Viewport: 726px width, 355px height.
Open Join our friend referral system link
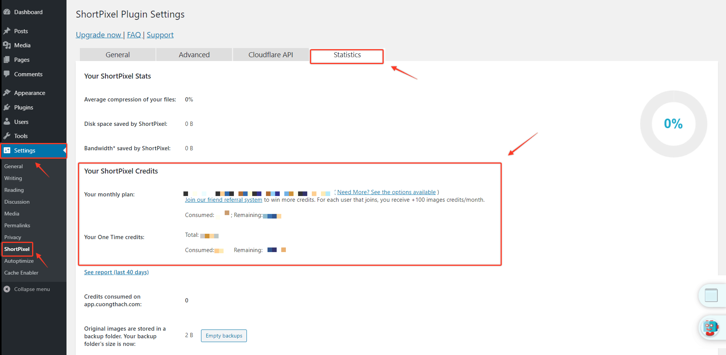224,200
